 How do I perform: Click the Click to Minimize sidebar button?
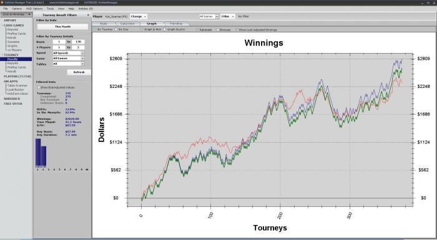(x=16, y=14)
